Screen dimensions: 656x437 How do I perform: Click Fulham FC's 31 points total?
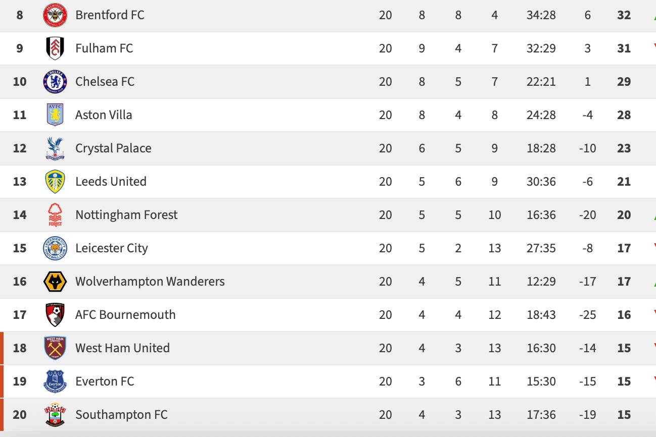(x=624, y=48)
